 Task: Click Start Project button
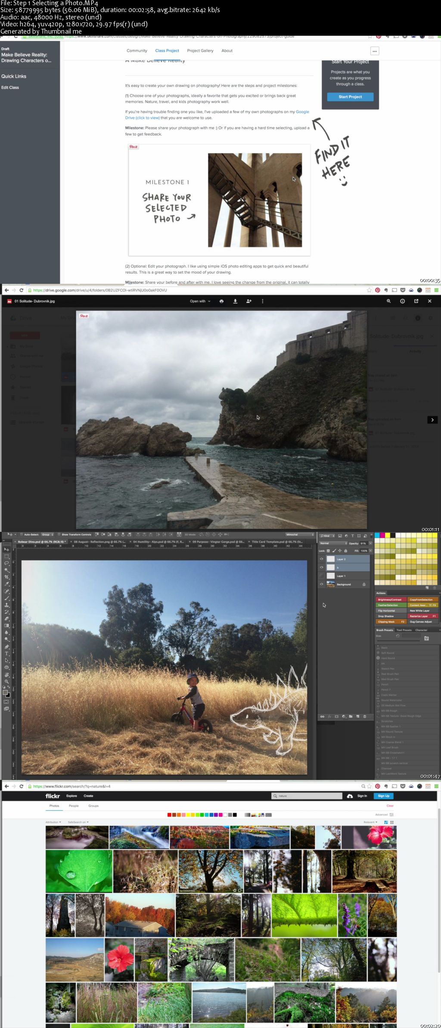[350, 97]
